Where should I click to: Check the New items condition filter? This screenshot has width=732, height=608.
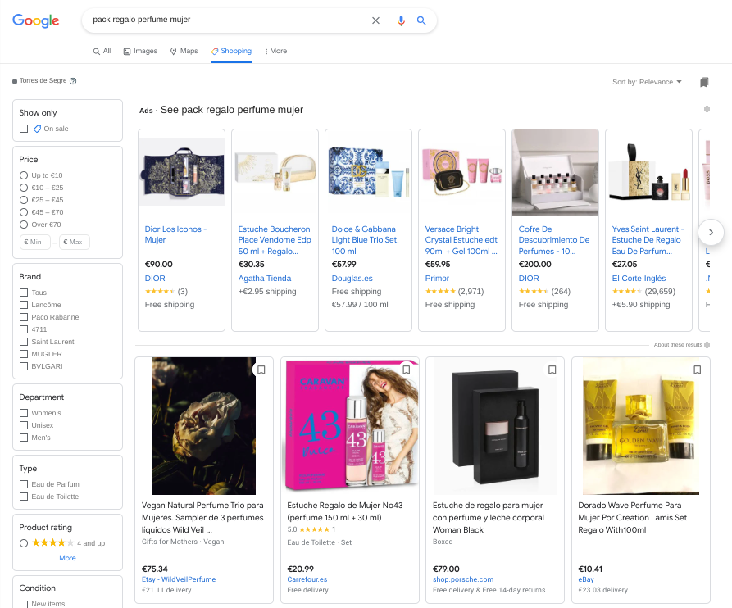pos(24,604)
